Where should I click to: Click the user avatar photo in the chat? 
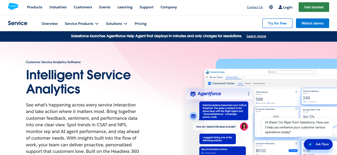[x=244, y=126]
